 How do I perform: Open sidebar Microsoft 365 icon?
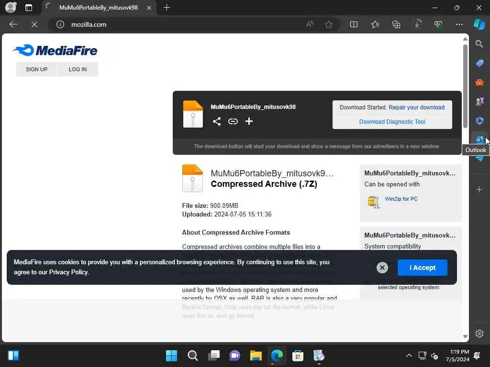click(479, 120)
